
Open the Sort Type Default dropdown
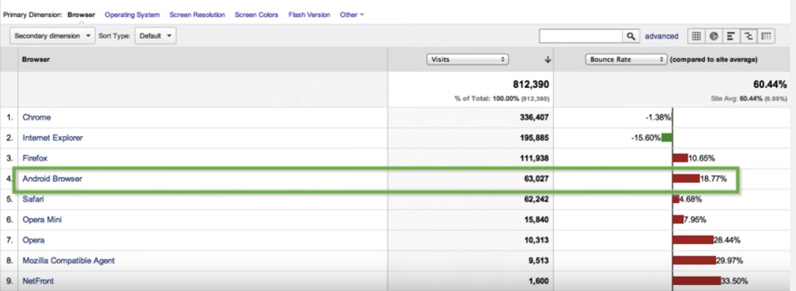[x=155, y=36]
